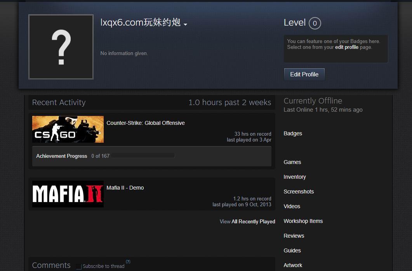
Task: Follow the edit profile link in badge text
Action: point(347,47)
